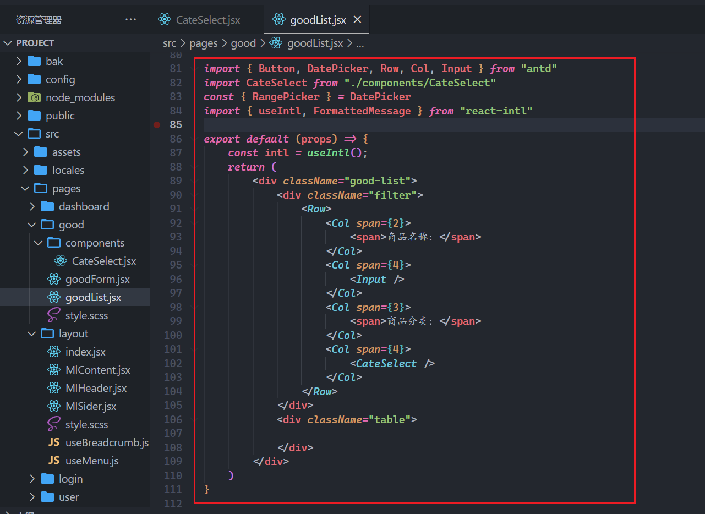Toggle the breakpoint dot on line 85
Image resolution: width=705 pixels, height=514 pixels.
157,125
